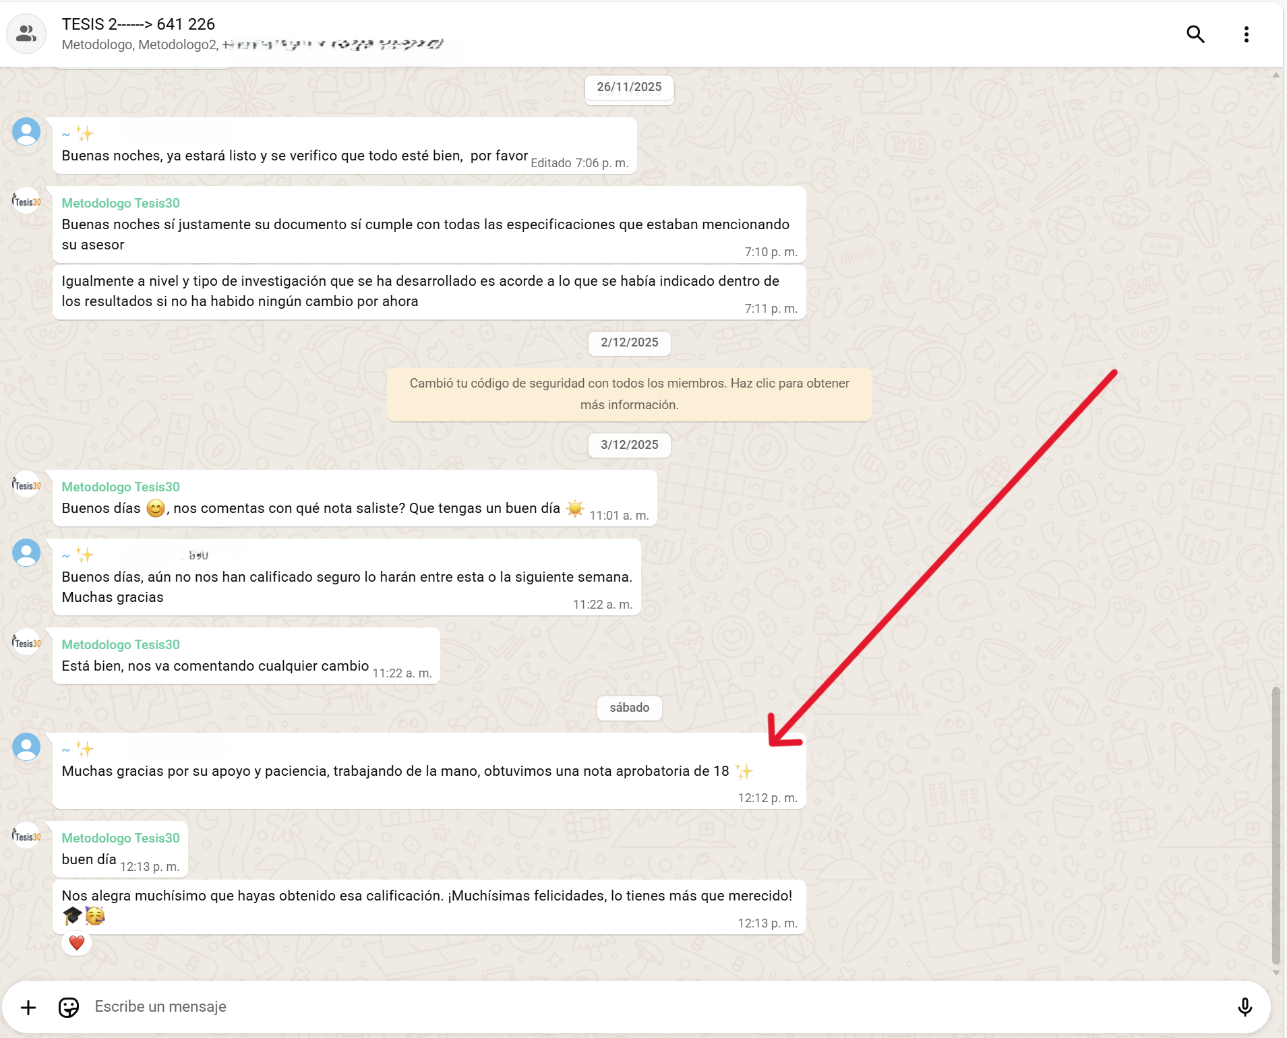Click 'Metodologo Tesis30' name above 'Buenos días' message
Image resolution: width=1287 pixels, height=1038 pixels.
click(x=121, y=487)
